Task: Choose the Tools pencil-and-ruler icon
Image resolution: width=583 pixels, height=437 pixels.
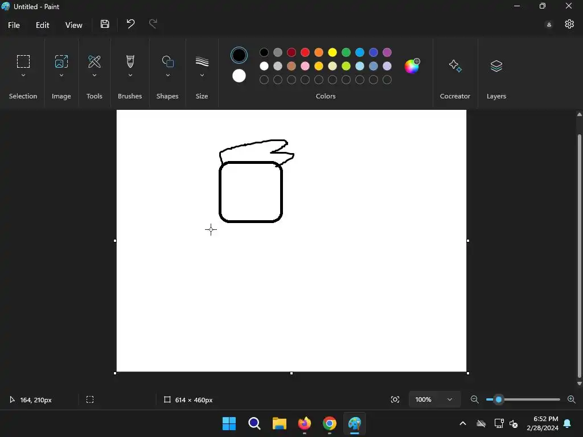Action: (95, 61)
